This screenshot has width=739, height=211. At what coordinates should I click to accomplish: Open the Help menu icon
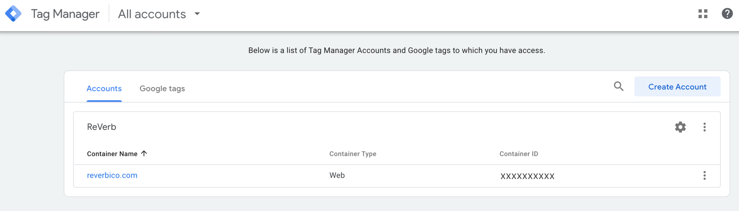pos(727,14)
